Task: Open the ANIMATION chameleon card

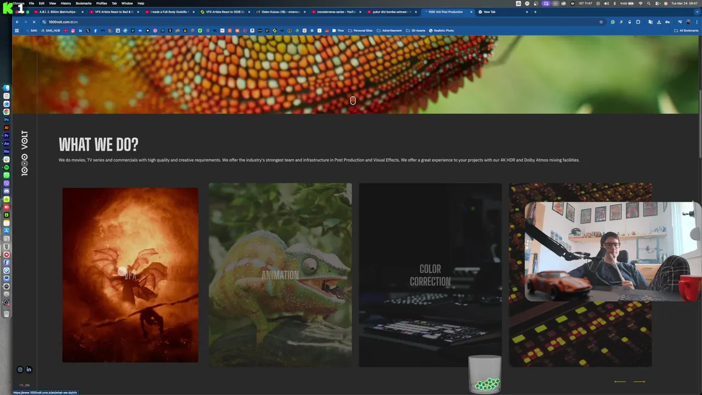Action: [x=280, y=275]
